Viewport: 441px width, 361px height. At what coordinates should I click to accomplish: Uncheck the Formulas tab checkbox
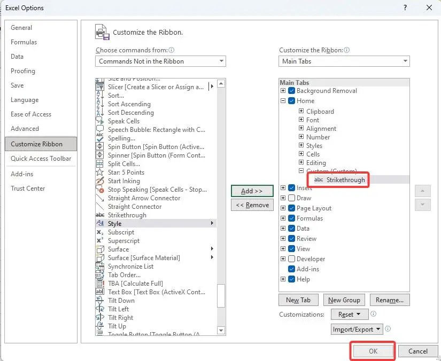[292, 218]
